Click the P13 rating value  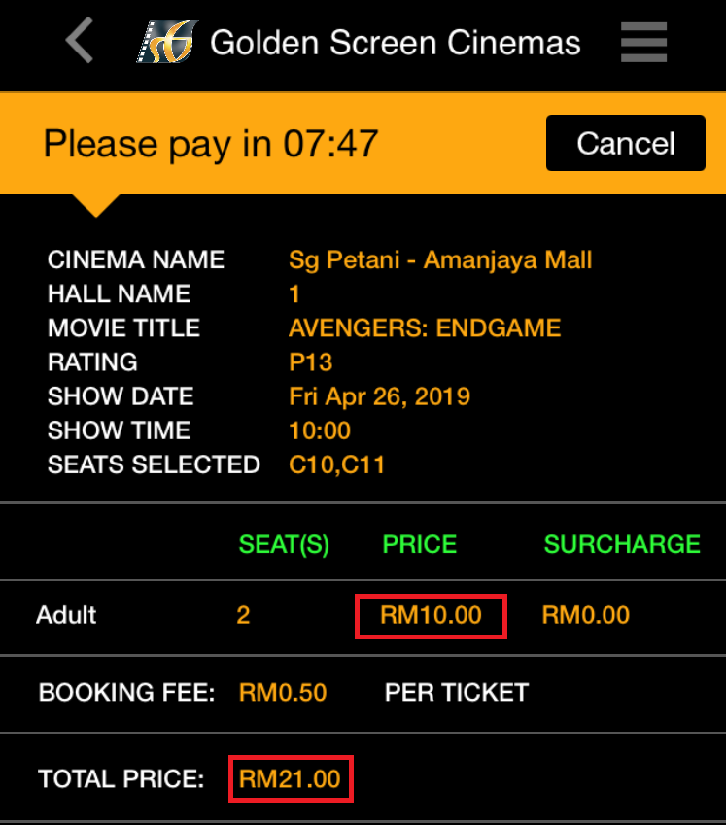311,362
